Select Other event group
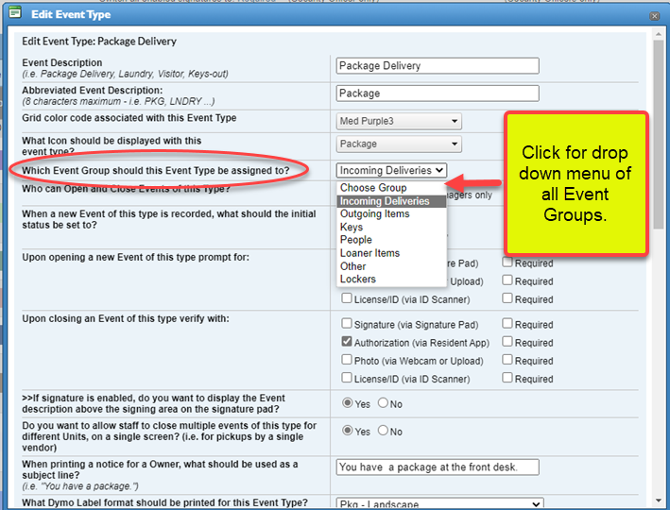This screenshot has width=670, height=510. (391, 266)
